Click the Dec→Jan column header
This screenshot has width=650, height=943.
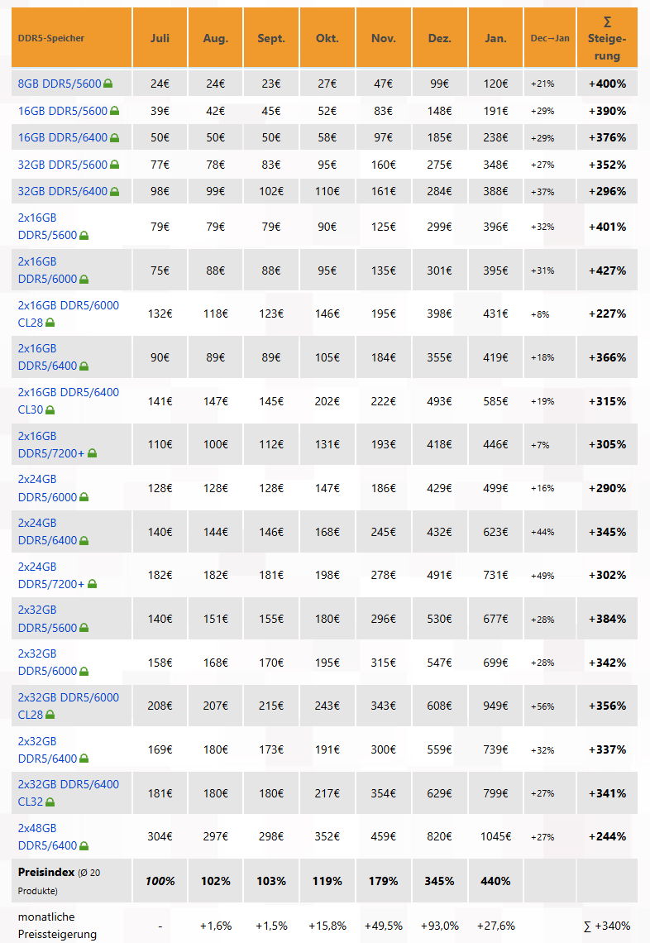point(550,38)
